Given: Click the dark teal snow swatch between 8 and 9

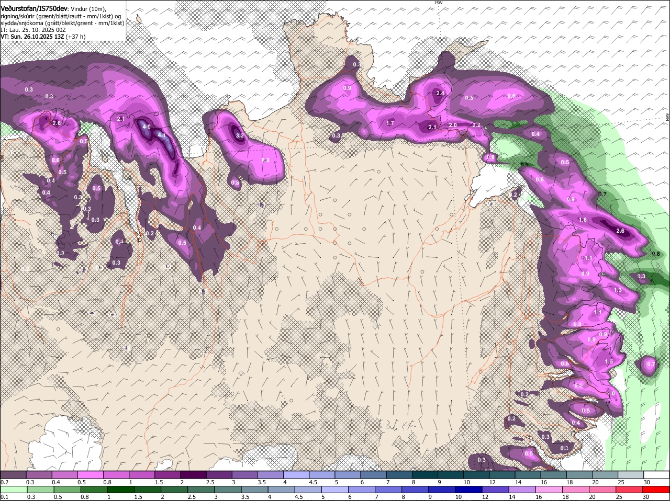Looking at the screenshot, I should 425,474.
